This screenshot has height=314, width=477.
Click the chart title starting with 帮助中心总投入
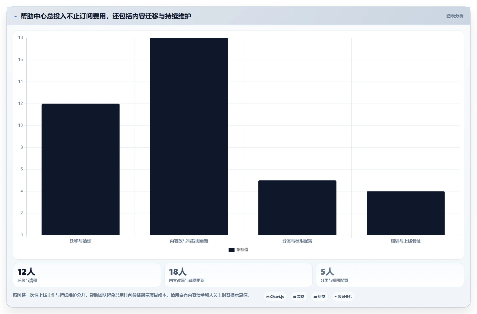pyautogui.click(x=106, y=16)
